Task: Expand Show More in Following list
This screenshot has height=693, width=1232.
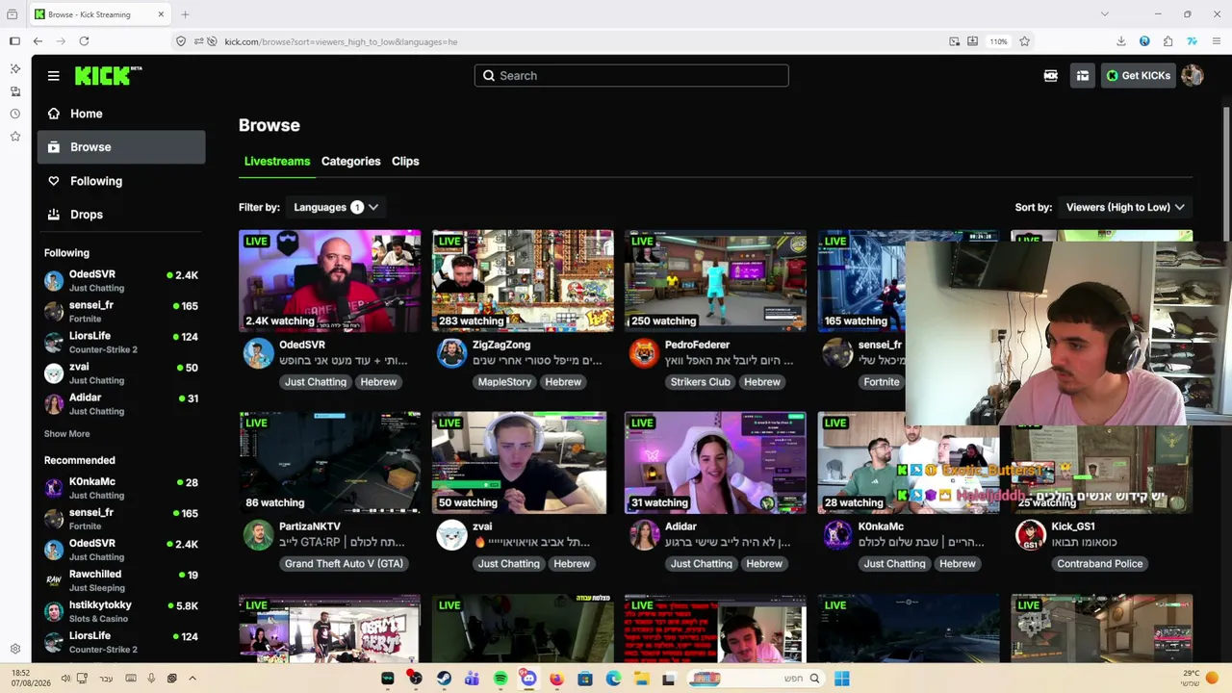Action: (66, 434)
